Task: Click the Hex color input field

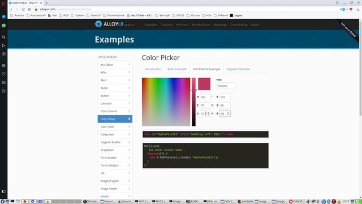Action: click(x=226, y=86)
